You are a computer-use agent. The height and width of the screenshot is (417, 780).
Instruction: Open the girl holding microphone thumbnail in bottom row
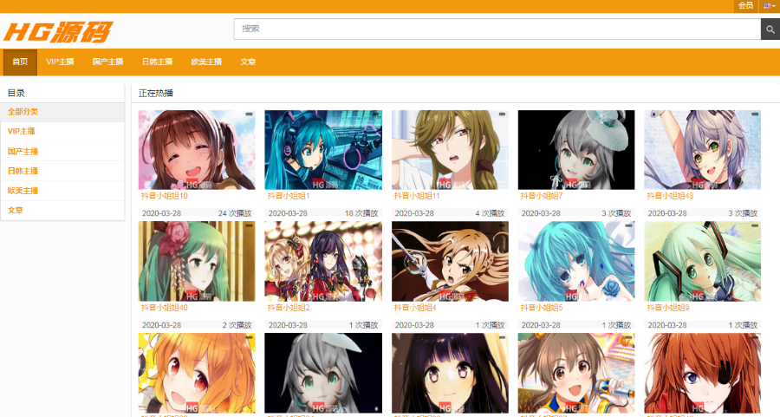[x=576, y=373]
